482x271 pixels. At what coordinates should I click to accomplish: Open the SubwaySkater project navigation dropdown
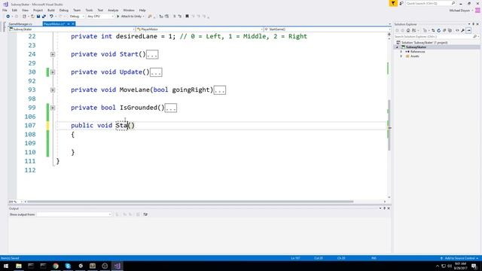point(72,29)
